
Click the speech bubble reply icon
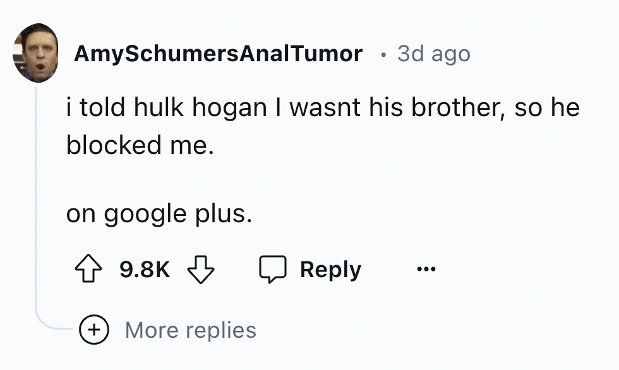pyautogui.click(x=273, y=270)
